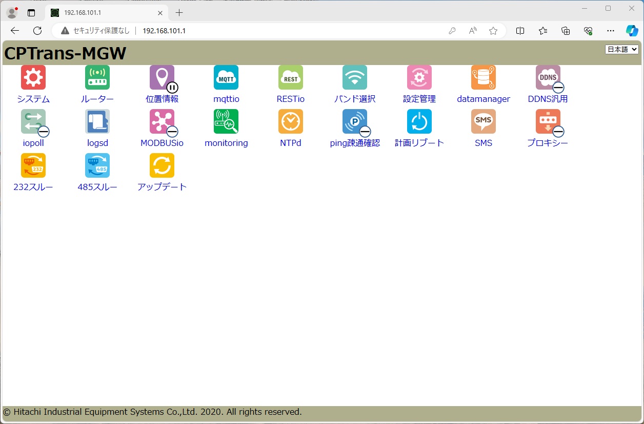The width and height of the screenshot is (644, 424).
Task: Open the tab actions menu
Action: point(31,13)
